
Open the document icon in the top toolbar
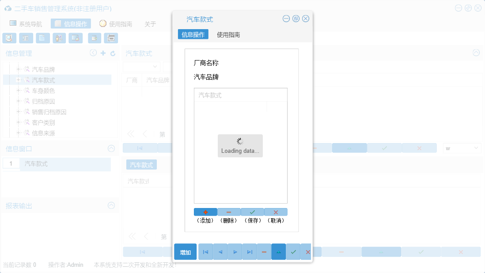coord(42,38)
